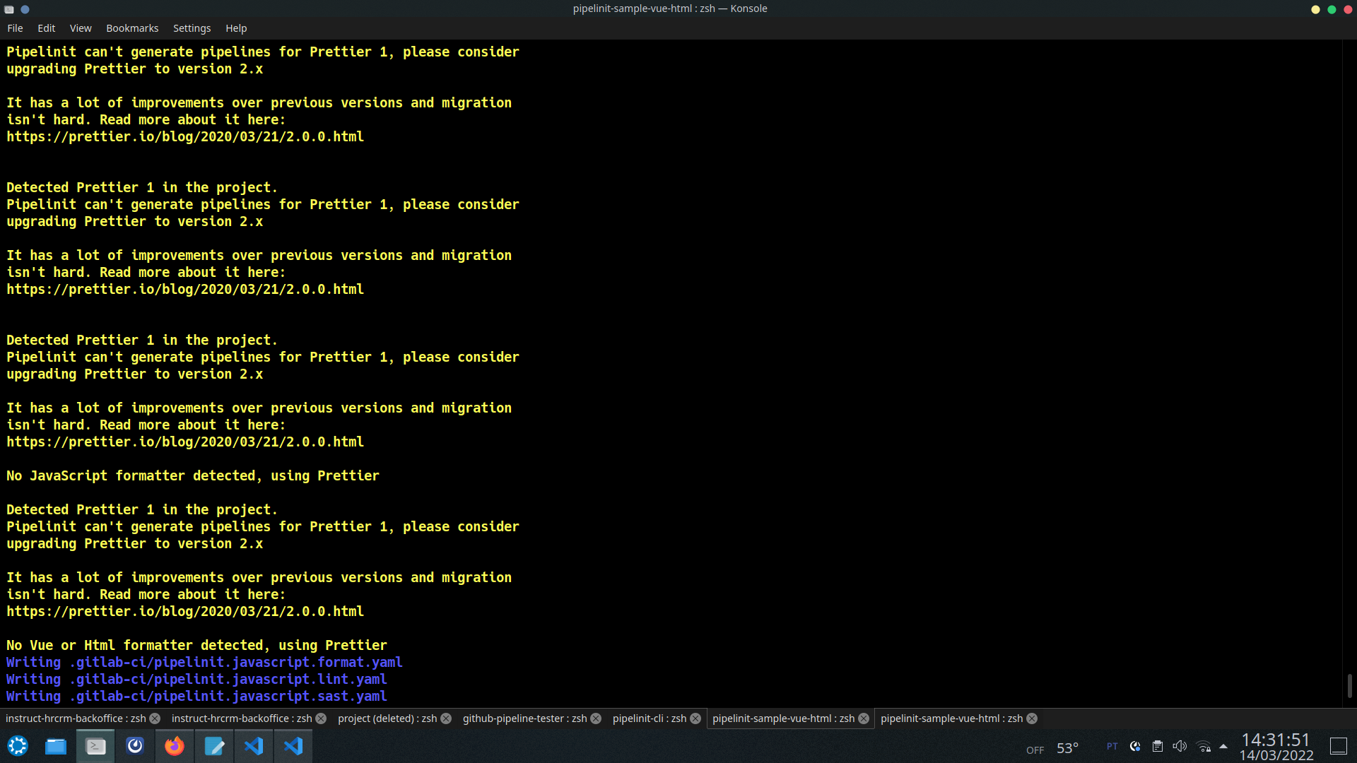1357x763 pixels.
Task: Open Firefox from the taskbar
Action: [x=174, y=746]
